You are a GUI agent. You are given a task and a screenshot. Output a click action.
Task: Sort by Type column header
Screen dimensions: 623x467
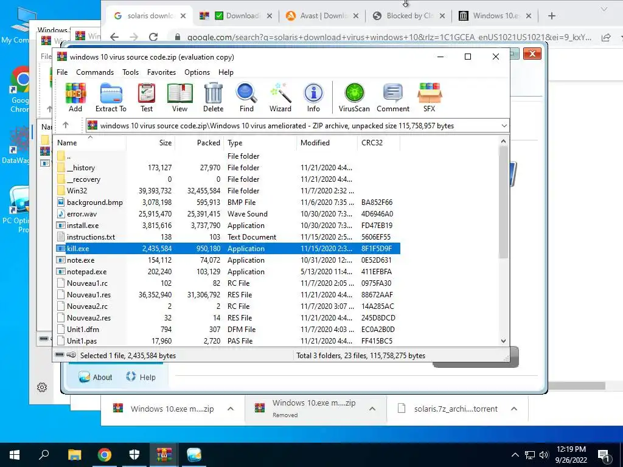[x=260, y=142]
